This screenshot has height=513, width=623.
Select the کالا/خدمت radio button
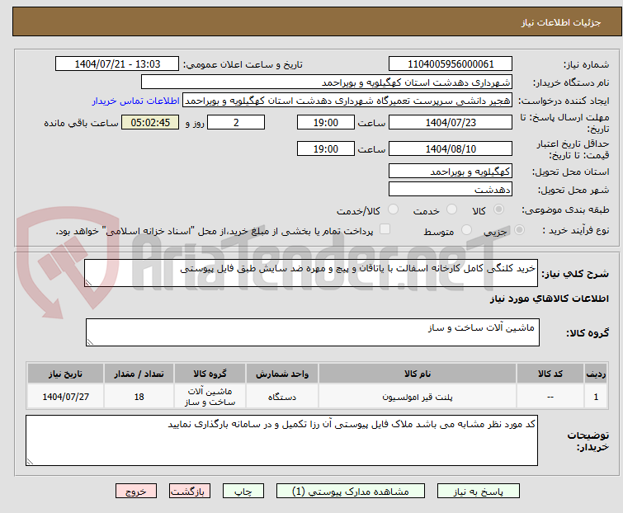coord(393,209)
